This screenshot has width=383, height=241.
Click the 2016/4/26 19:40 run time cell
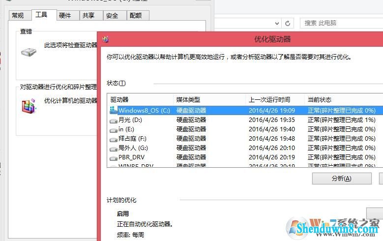tap(272, 129)
